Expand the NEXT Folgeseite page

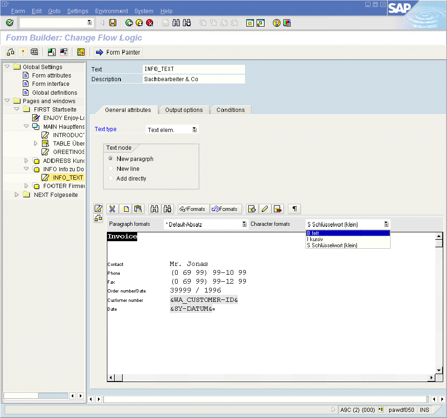(16, 195)
